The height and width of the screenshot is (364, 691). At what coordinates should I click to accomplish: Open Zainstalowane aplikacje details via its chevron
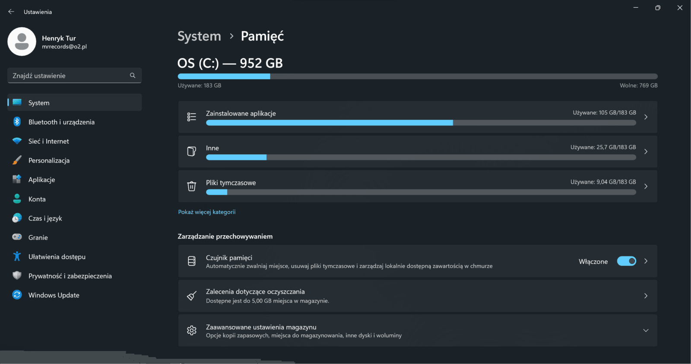pyautogui.click(x=646, y=117)
